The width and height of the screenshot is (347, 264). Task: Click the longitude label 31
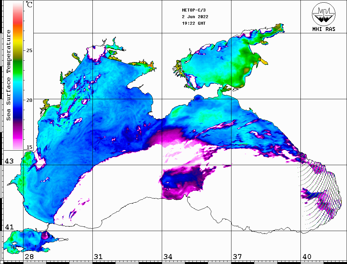click(x=98, y=256)
